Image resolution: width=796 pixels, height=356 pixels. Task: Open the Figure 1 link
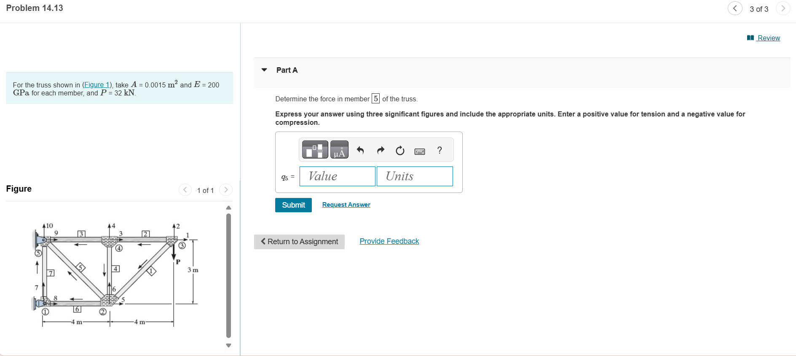97,84
